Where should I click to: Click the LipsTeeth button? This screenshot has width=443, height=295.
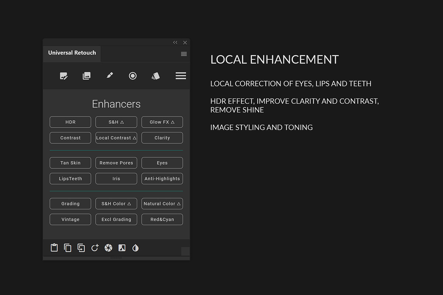click(71, 179)
